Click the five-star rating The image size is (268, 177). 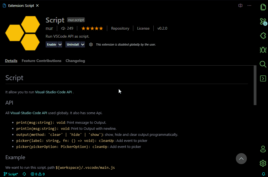coord(92,28)
